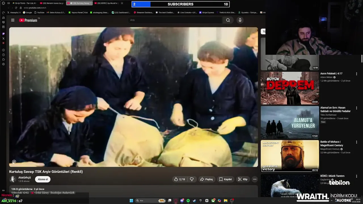Open Windows Start menu
363x204 pixels.
point(131,201)
